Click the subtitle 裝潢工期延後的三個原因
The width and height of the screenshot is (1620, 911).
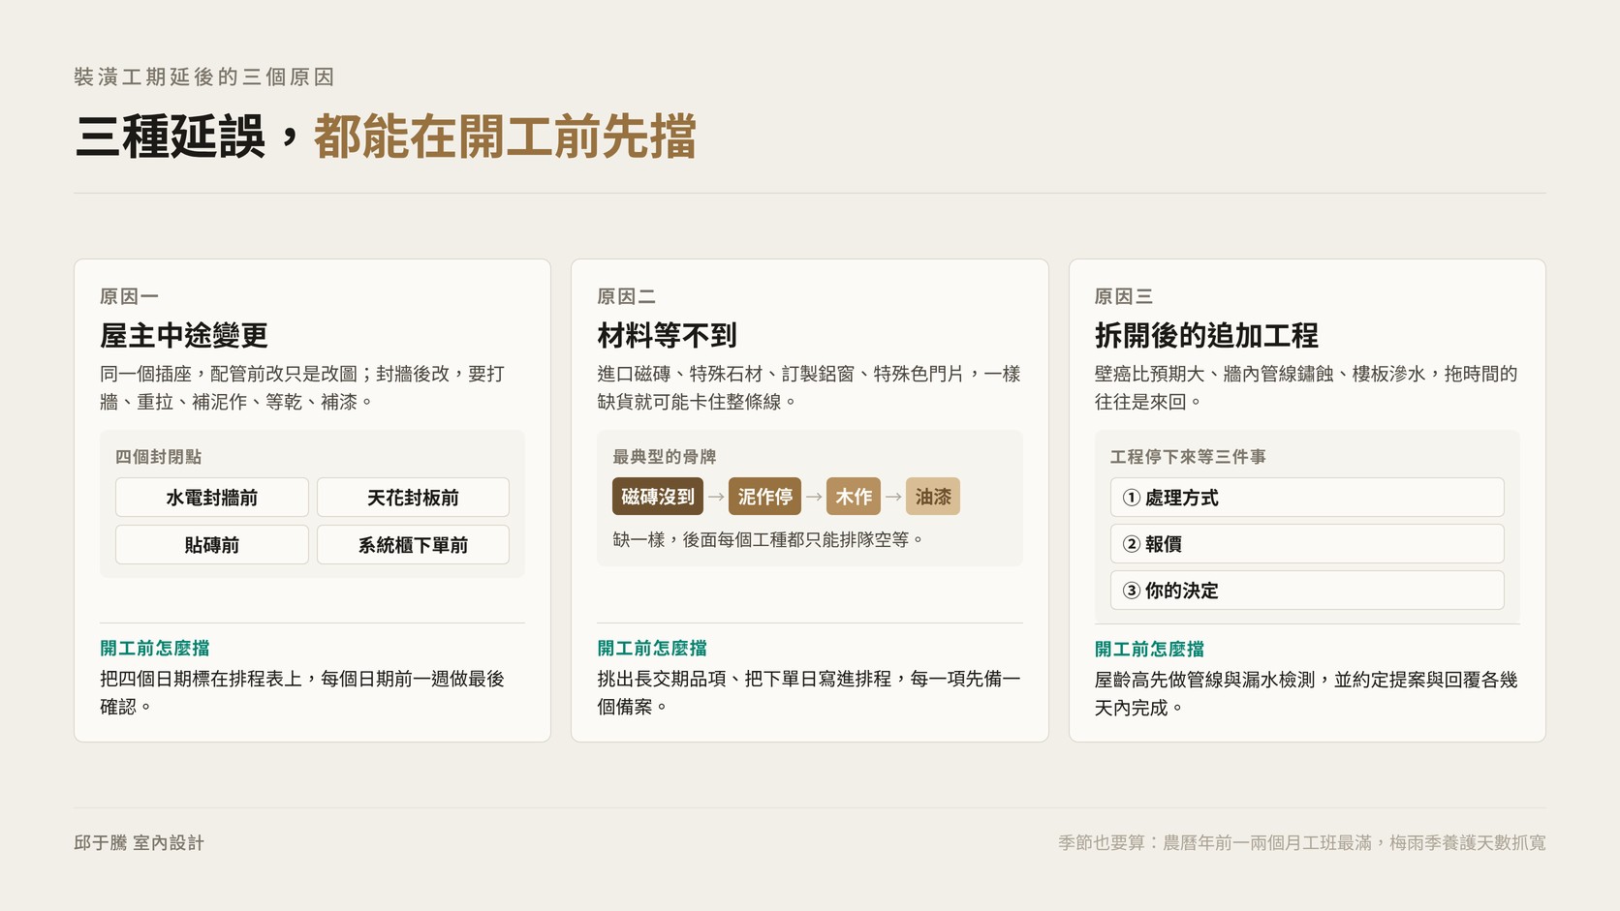204,76
